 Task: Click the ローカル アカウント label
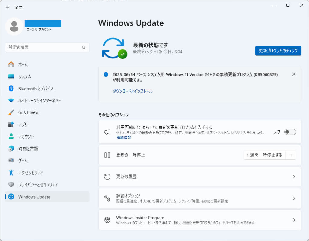pyautogui.click(x=39, y=30)
